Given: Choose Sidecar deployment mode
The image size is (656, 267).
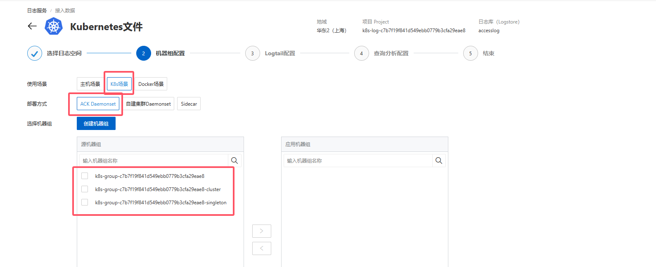Looking at the screenshot, I should pyautogui.click(x=189, y=104).
